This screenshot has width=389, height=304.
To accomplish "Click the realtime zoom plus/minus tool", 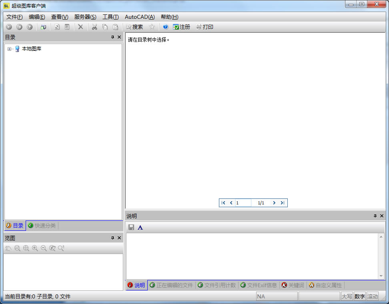I will 61,248.
